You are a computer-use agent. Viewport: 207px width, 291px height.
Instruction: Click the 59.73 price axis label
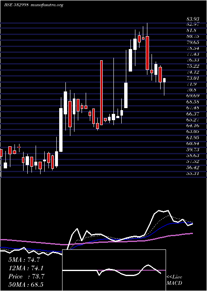pyautogui.click(x=193, y=150)
